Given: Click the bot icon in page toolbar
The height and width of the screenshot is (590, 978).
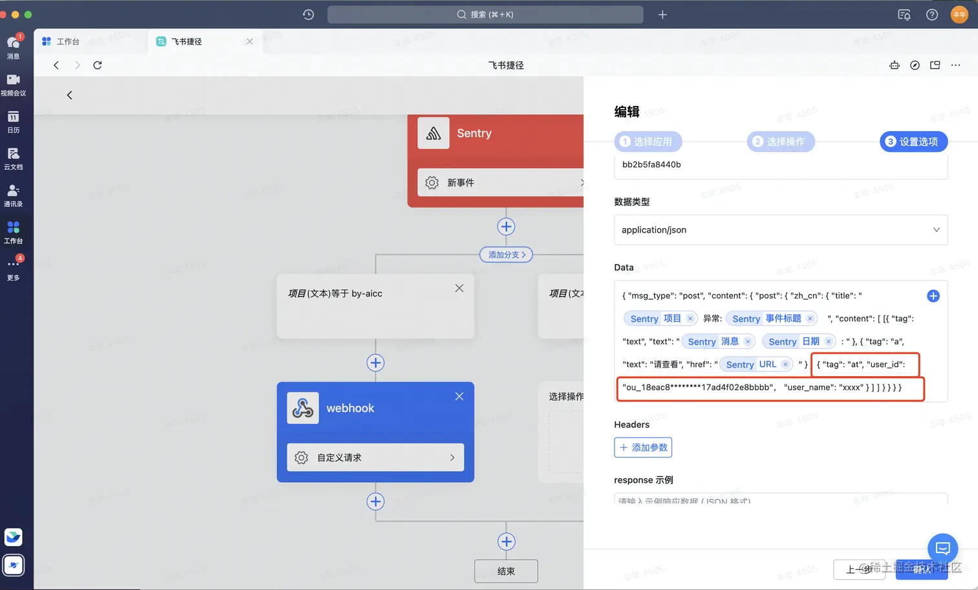Looking at the screenshot, I should [x=895, y=65].
